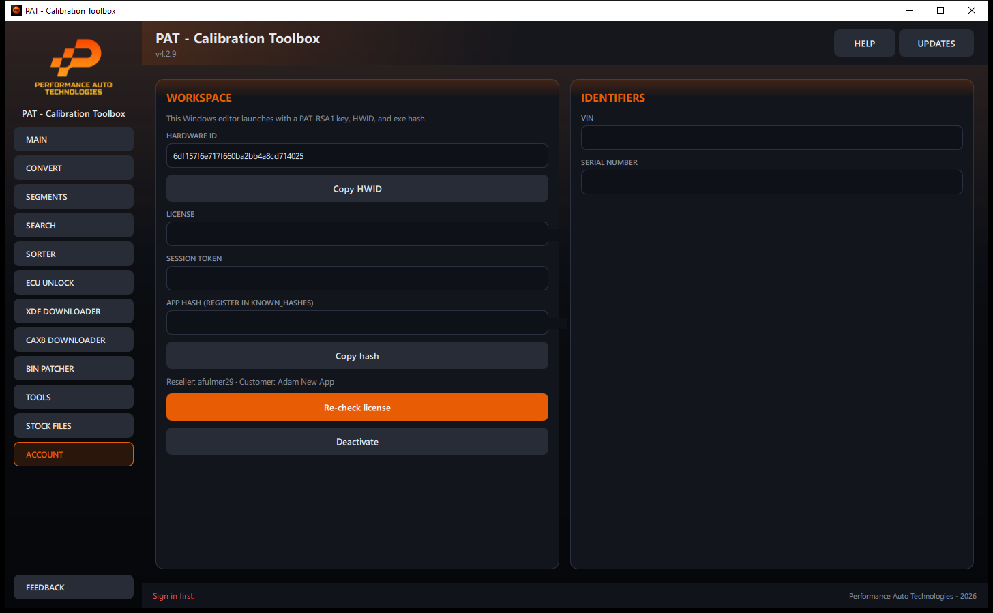Click the WORKSPACE panel heading
Image resolution: width=993 pixels, height=613 pixels.
click(x=199, y=98)
